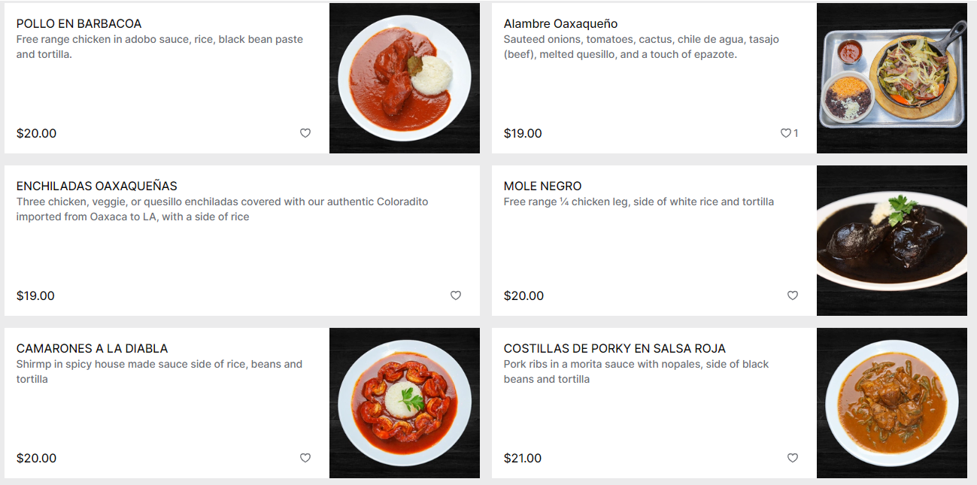Choose the MOLE NEGRO title
977x485 pixels.
tap(542, 186)
